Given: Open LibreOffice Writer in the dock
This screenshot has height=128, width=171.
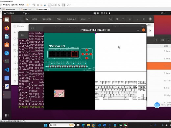Looking at the screenshot, I should point(7,36).
